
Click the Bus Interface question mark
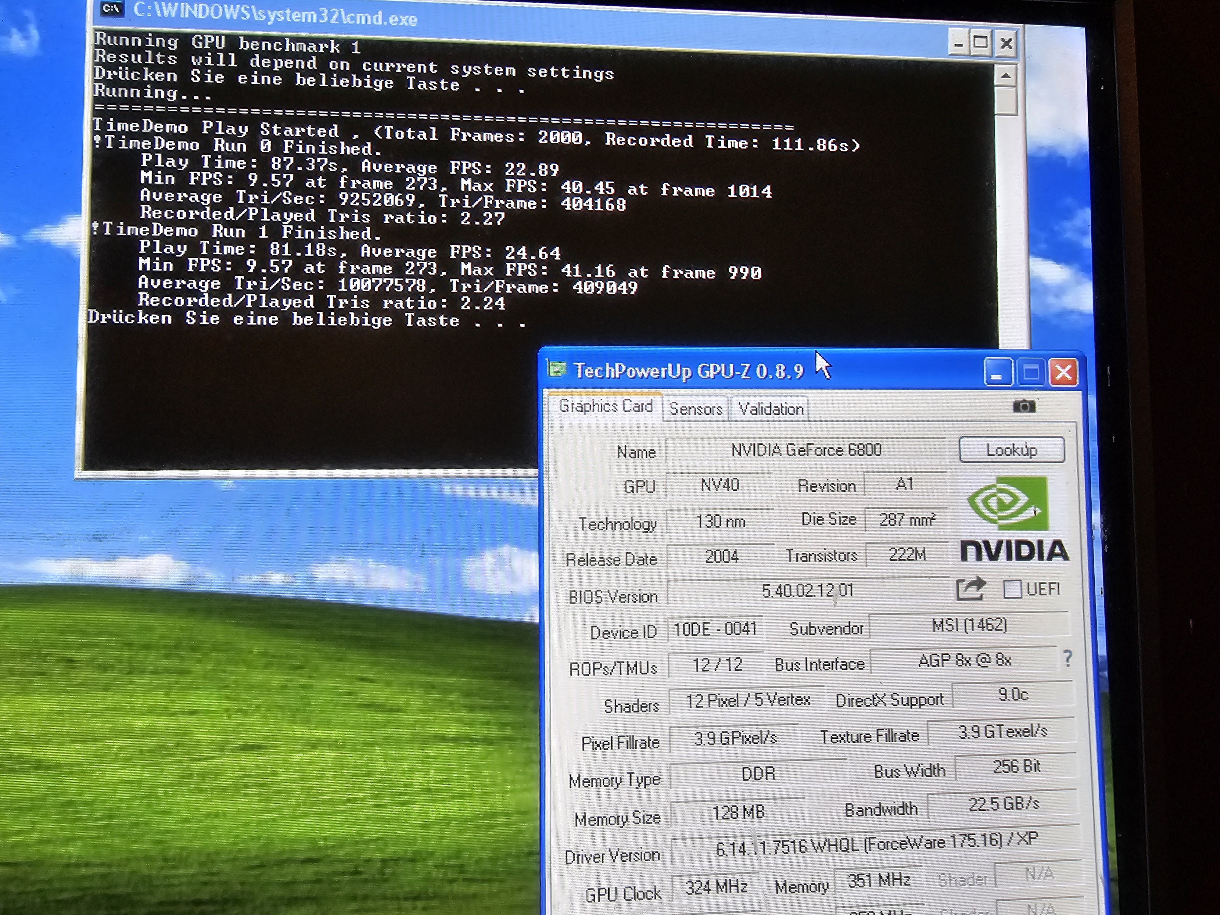click(x=1068, y=658)
